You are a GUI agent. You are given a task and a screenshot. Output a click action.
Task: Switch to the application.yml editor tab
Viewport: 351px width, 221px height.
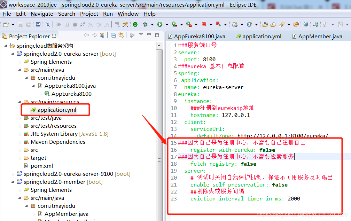click(259, 36)
